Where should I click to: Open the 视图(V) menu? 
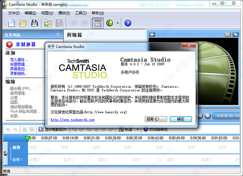click(x=47, y=13)
